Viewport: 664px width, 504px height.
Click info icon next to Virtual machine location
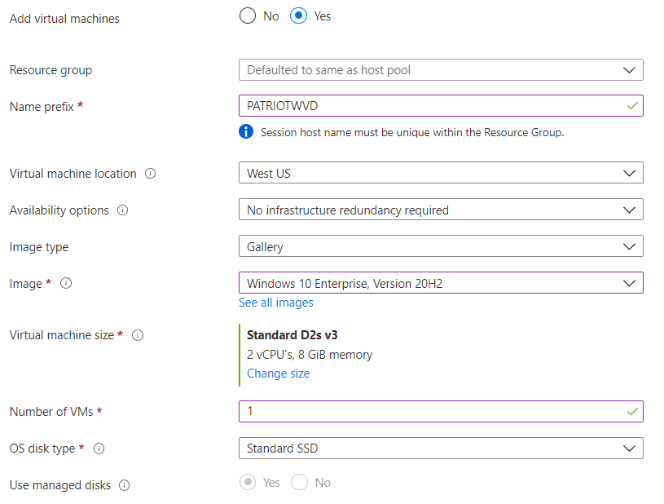pyautogui.click(x=151, y=174)
